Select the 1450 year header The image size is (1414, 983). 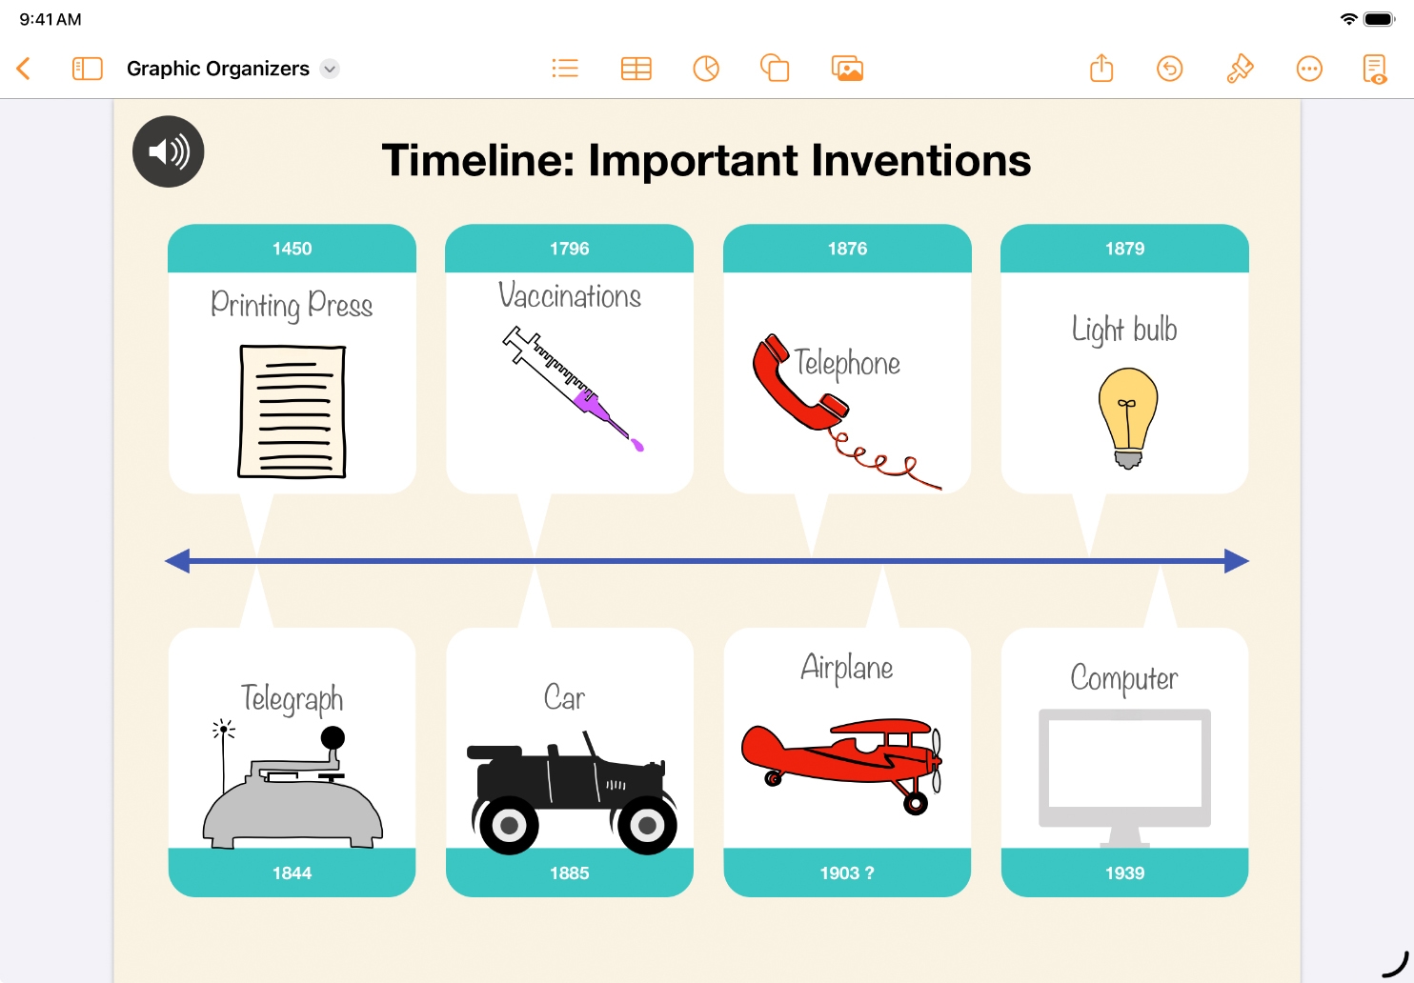(292, 249)
